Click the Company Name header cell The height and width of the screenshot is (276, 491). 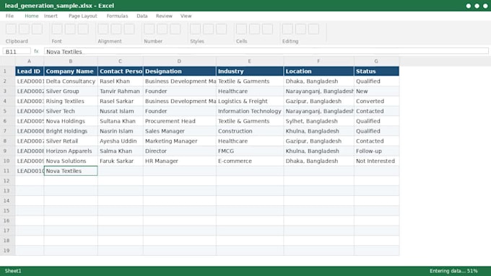(x=71, y=71)
